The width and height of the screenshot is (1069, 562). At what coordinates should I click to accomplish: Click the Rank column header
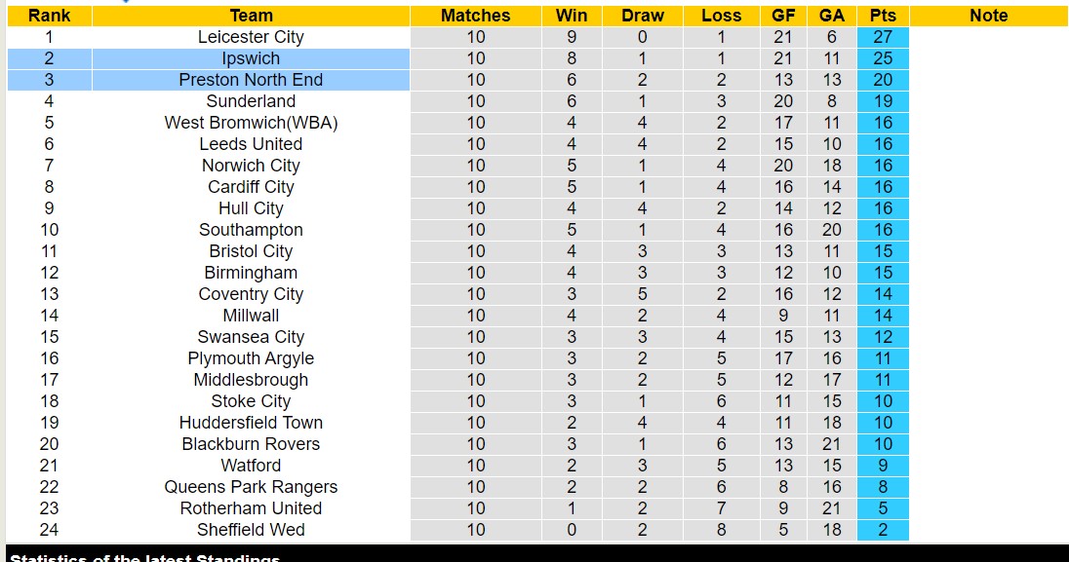[49, 16]
